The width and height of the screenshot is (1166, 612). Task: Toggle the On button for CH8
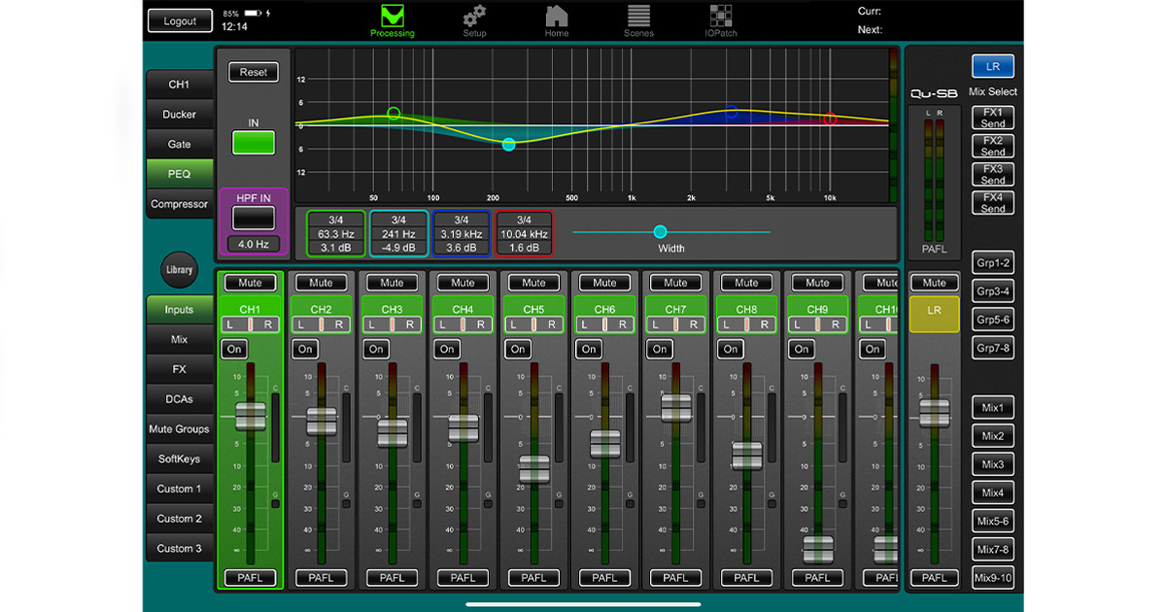click(731, 349)
